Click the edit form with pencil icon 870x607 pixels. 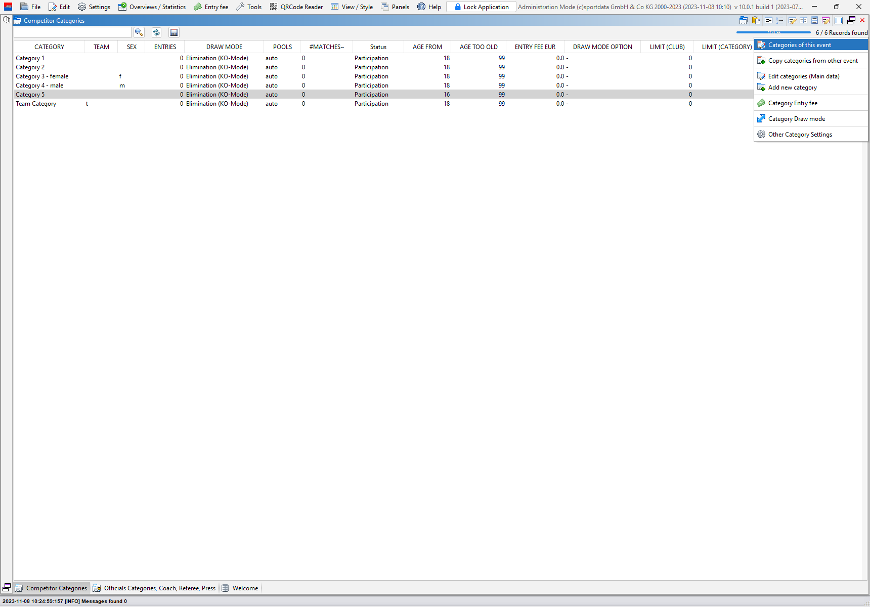pos(792,20)
